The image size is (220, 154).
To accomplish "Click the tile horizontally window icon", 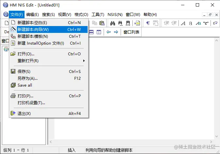I will (91, 32).
